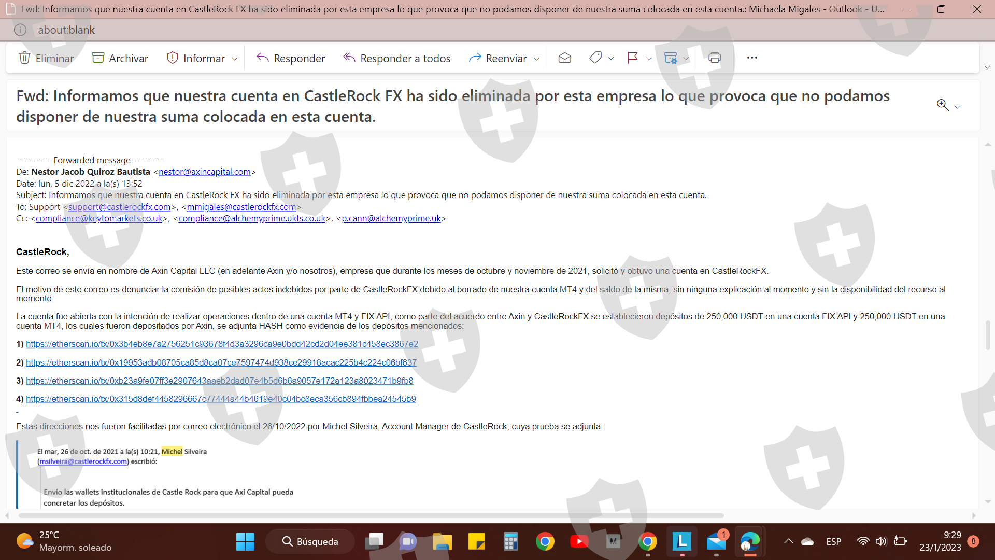Click the tag categorize icon
This screenshot has height=560, width=995.
pyautogui.click(x=595, y=58)
